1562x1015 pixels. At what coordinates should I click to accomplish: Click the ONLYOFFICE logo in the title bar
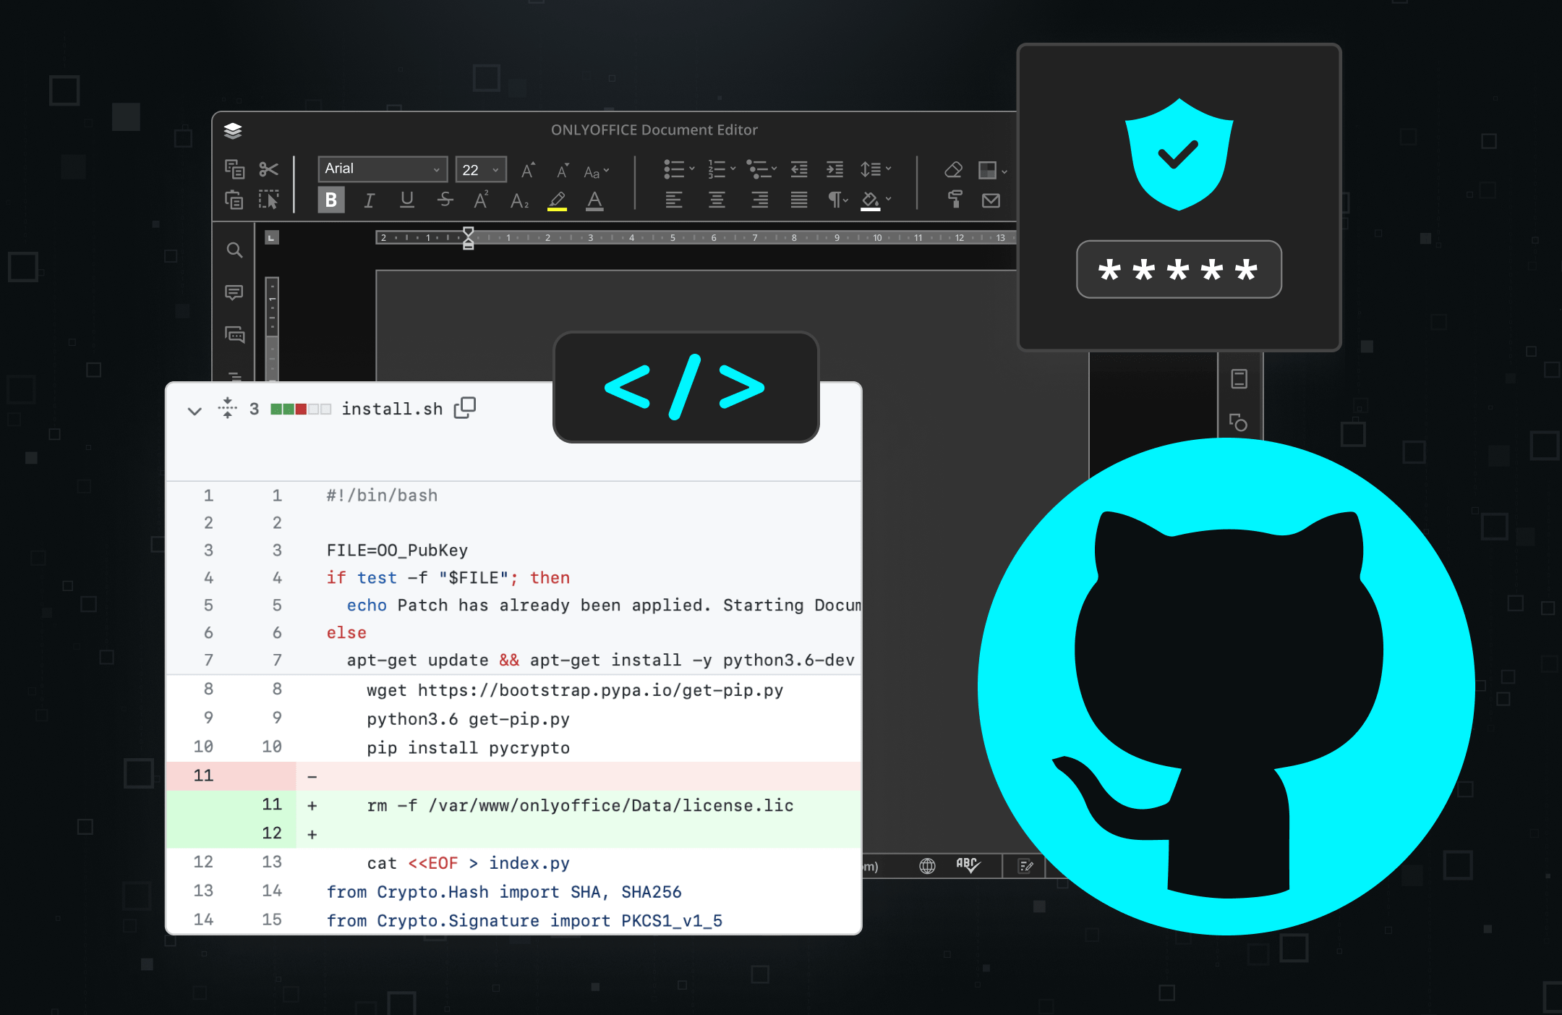tap(233, 130)
